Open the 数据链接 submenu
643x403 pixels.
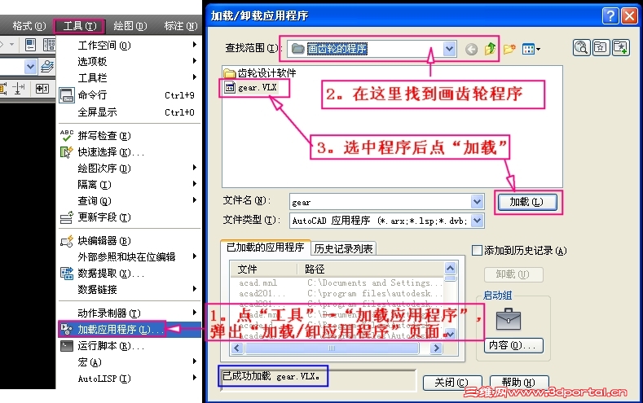tap(130, 290)
